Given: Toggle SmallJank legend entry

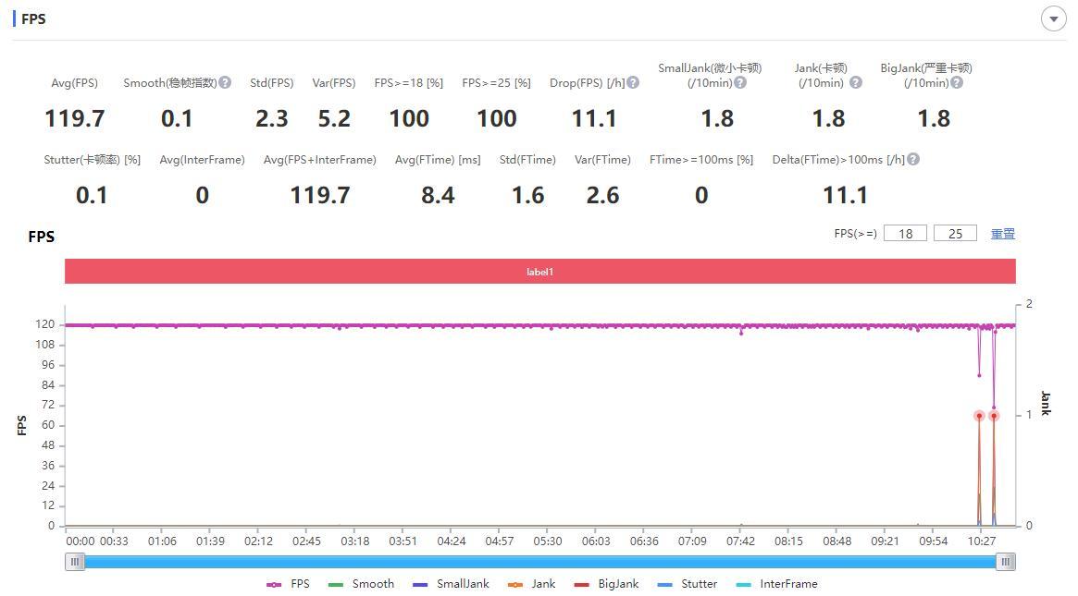Looking at the screenshot, I should [x=451, y=584].
